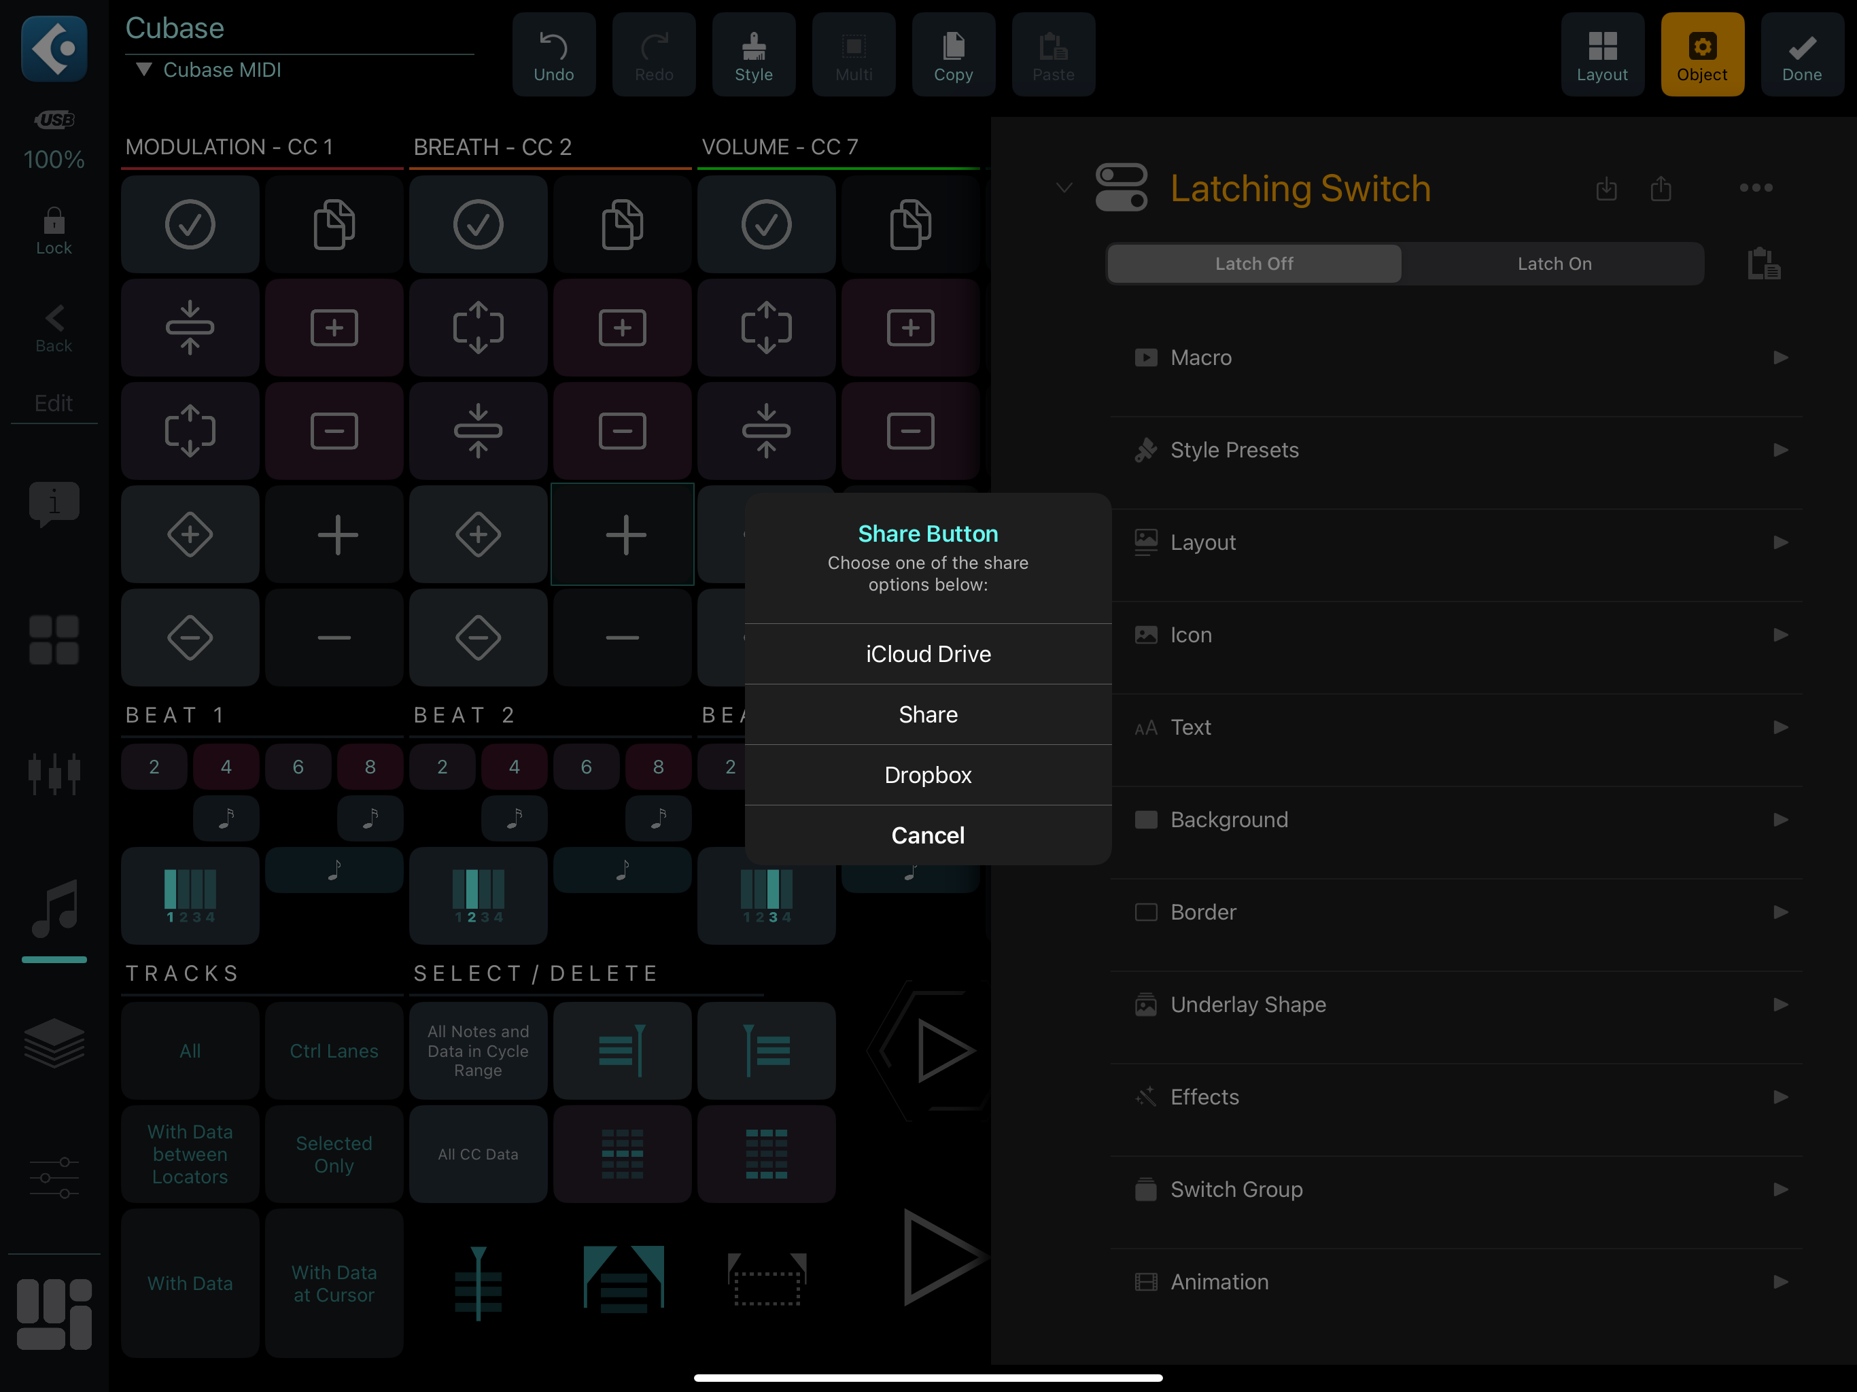Open the Cubase MIDI dropdown triangle
This screenshot has height=1392, width=1857.
click(x=143, y=70)
